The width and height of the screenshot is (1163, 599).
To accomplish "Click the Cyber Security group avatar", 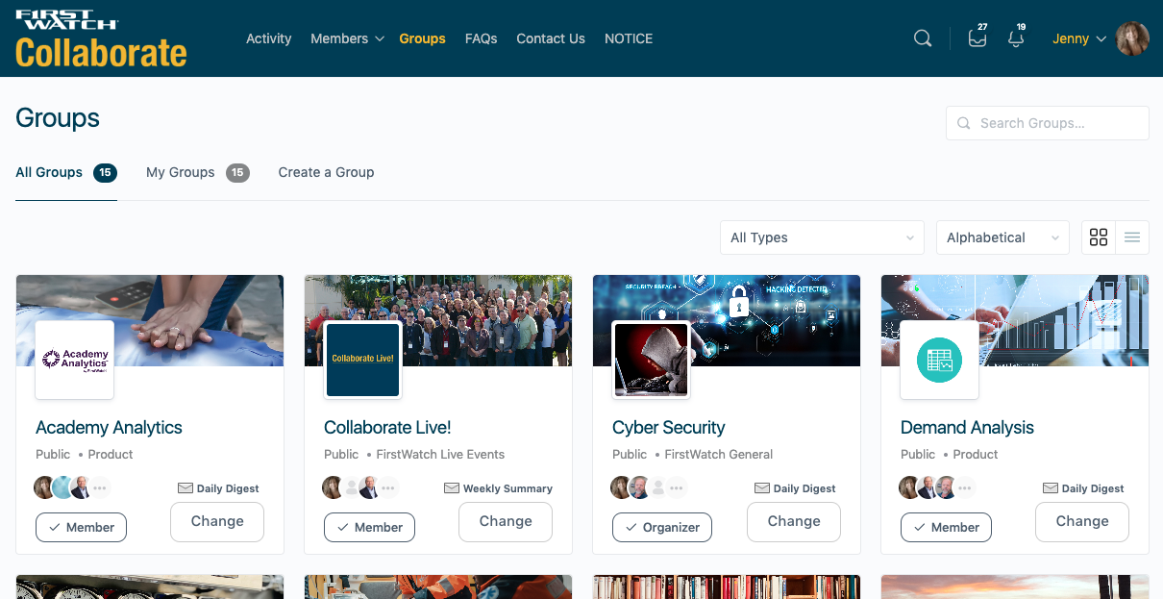I will pyautogui.click(x=652, y=360).
